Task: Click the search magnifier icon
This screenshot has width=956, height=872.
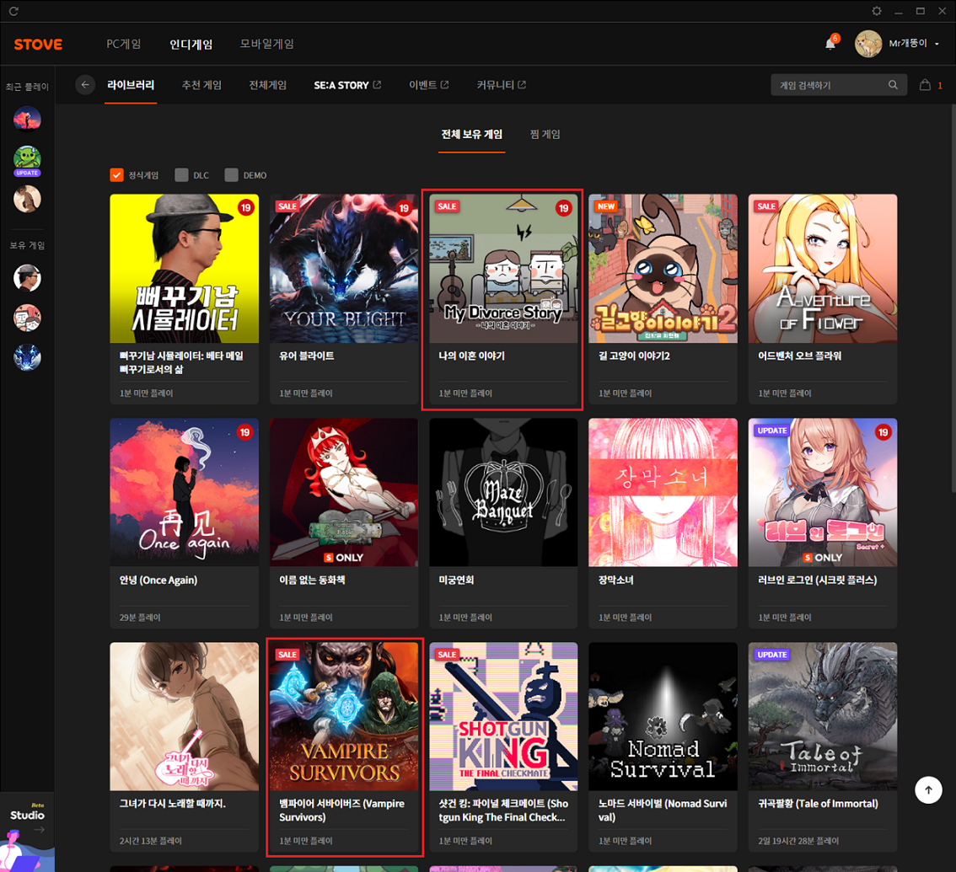Action: tap(893, 85)
